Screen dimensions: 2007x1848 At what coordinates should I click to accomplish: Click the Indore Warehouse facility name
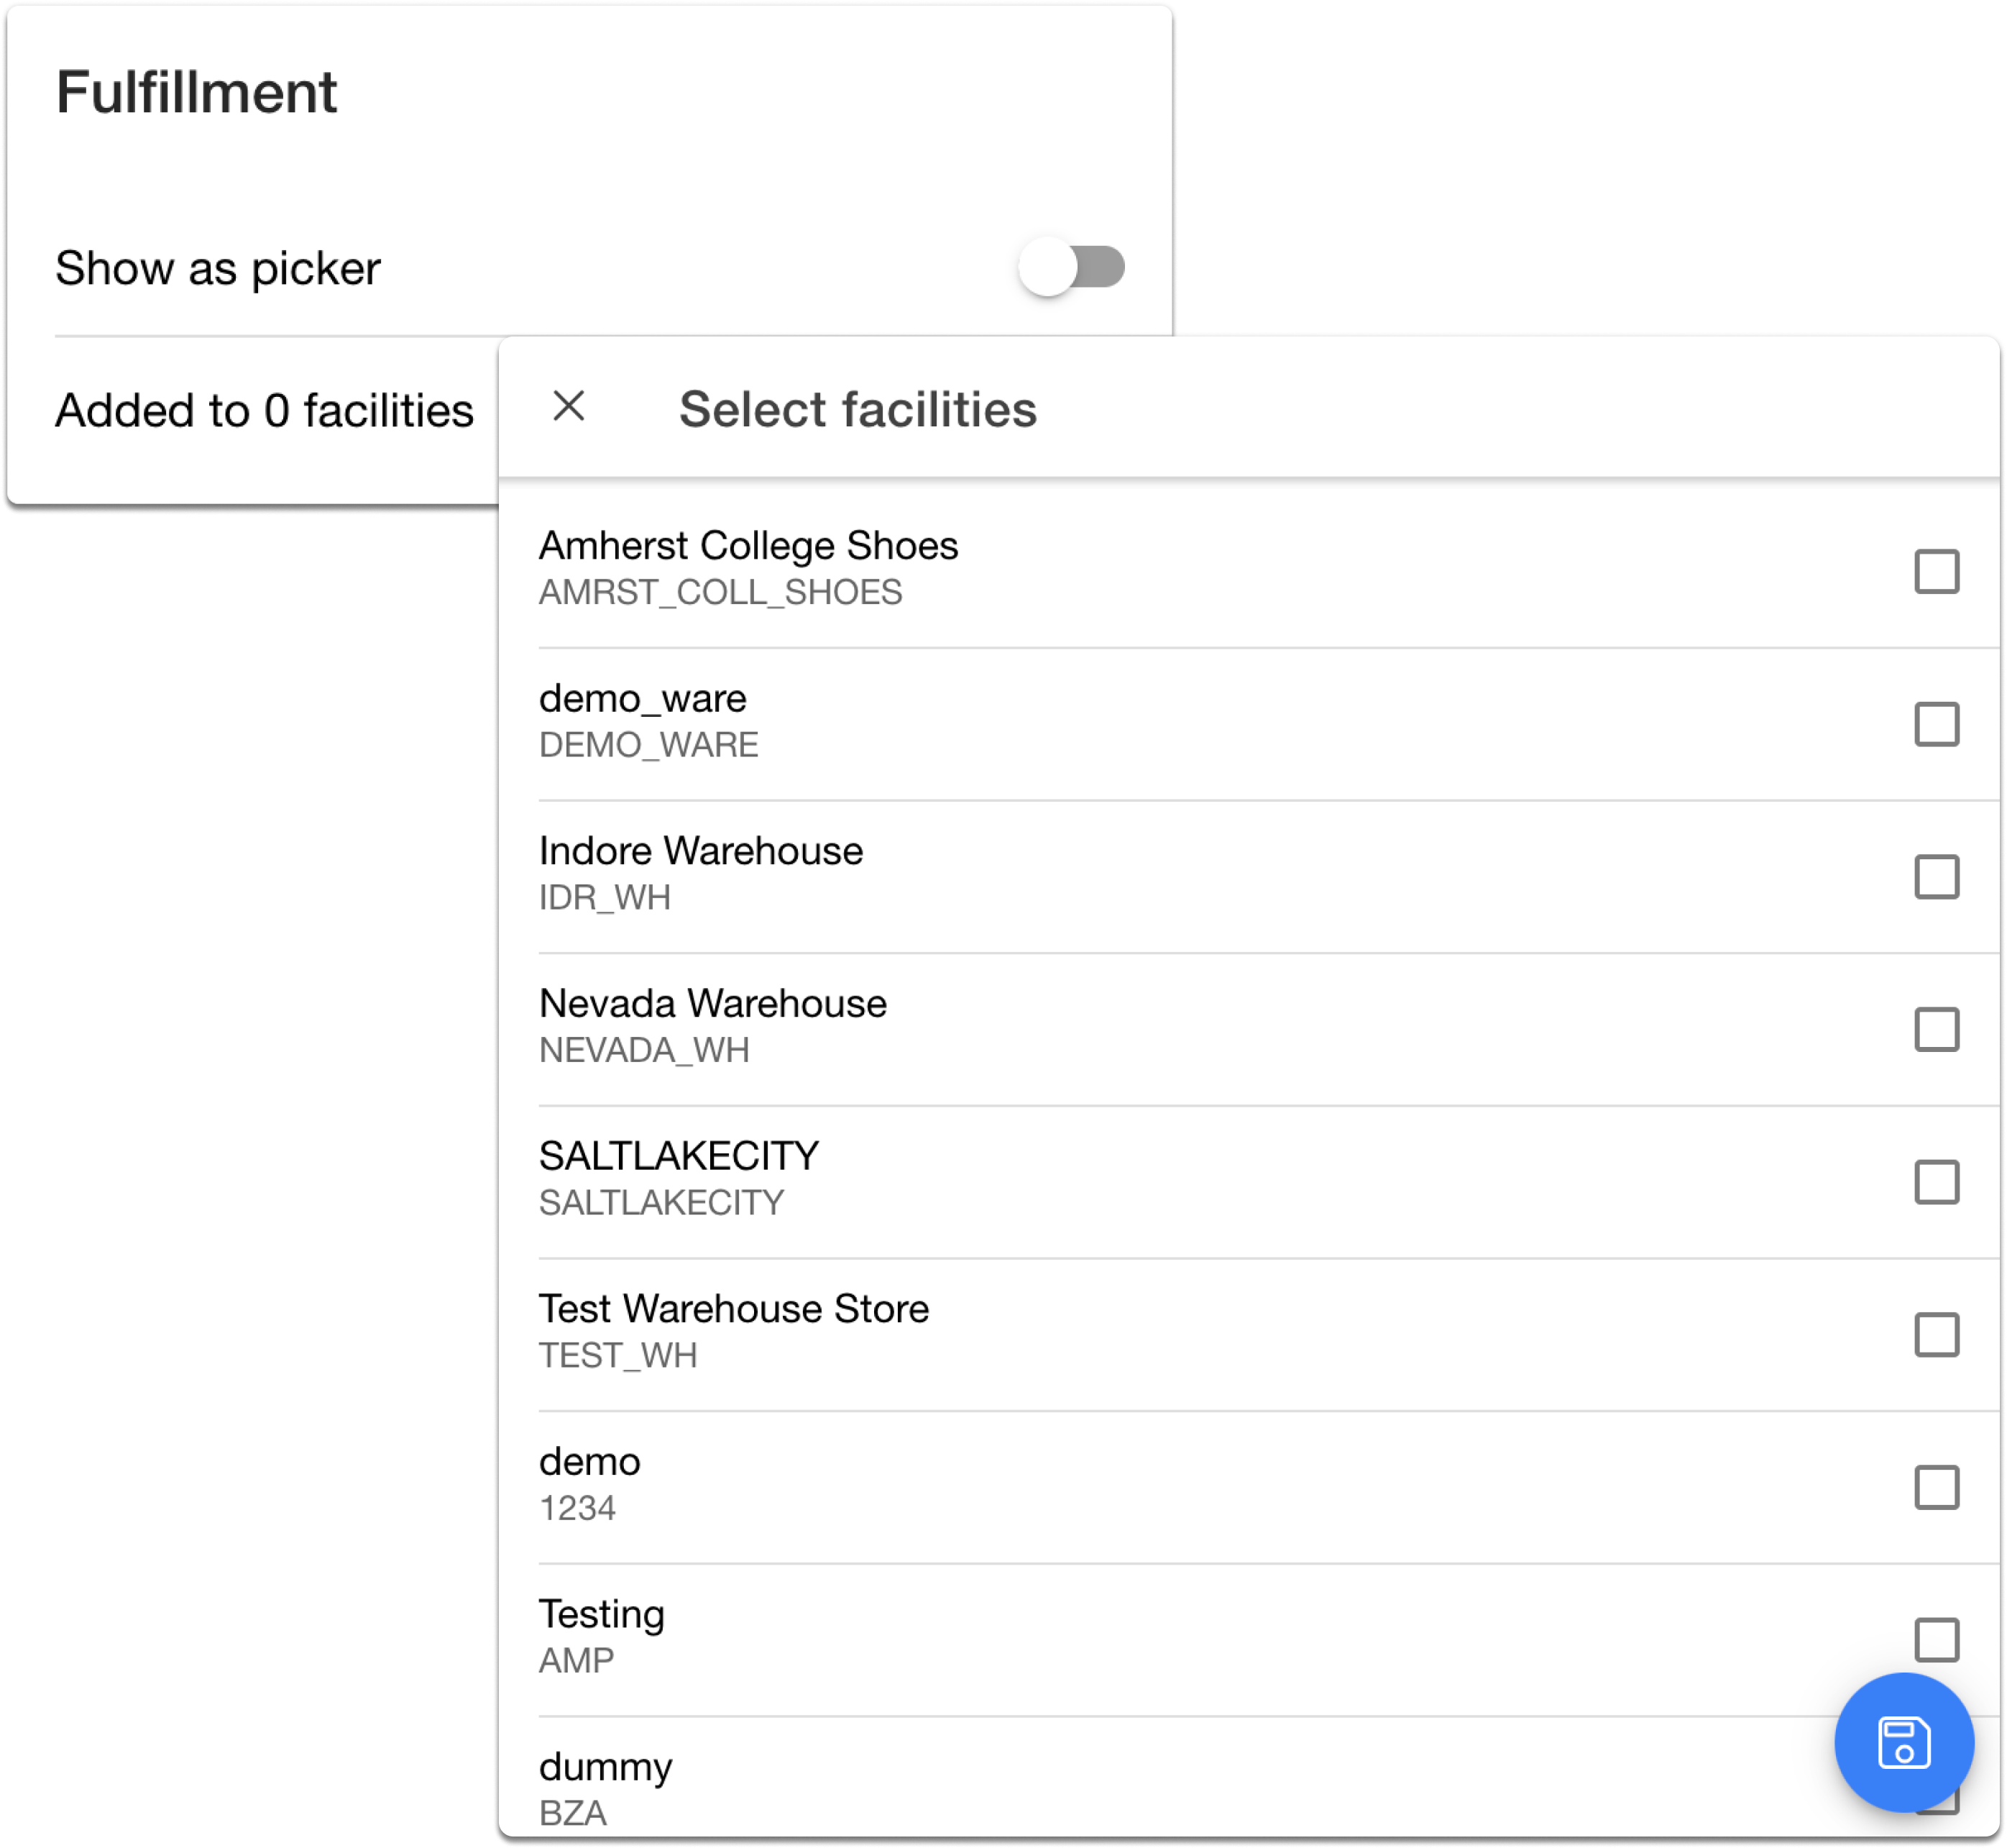[701, 852]
